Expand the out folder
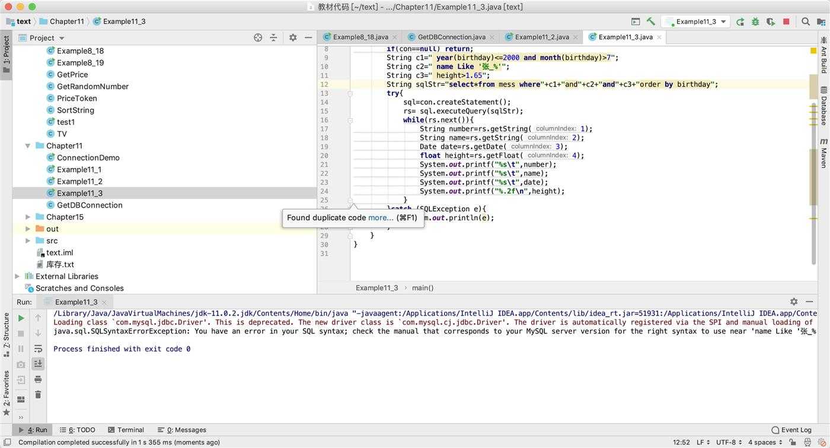This screenshot has width=830, height=448. 27,228
